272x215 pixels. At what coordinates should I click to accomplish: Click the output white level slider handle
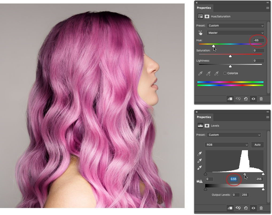pos(263,189)
